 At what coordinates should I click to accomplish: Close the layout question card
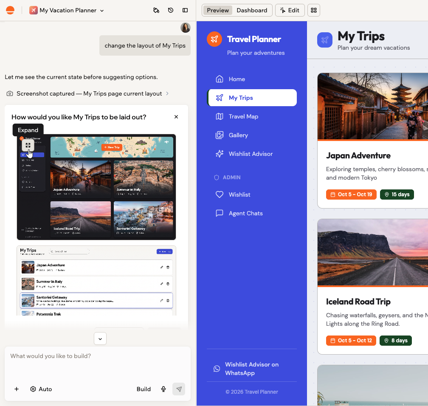point(176,117)
